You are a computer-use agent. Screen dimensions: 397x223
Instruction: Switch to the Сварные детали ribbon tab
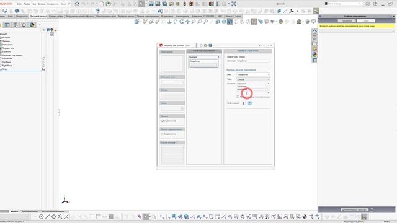coord(56,16)
